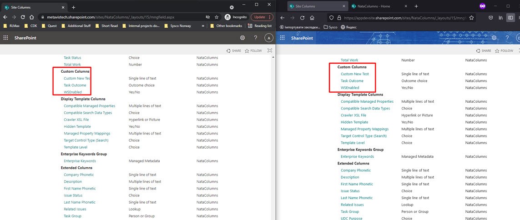
Task: Click Firefox back arrow in right window
Action: 283,18
